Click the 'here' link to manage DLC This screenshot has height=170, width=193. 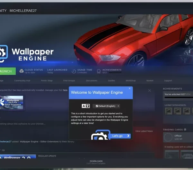pyautogui.click(x=65, y=90)
